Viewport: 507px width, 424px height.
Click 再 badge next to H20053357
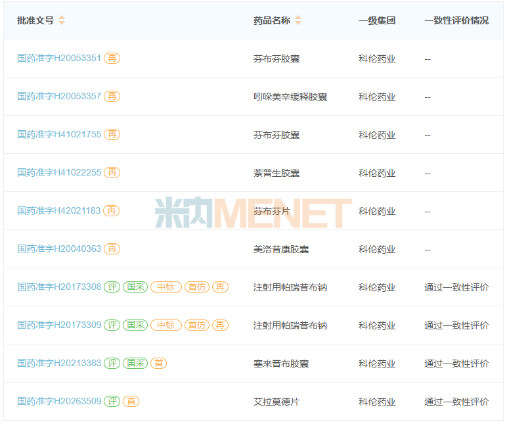(112, 97)
